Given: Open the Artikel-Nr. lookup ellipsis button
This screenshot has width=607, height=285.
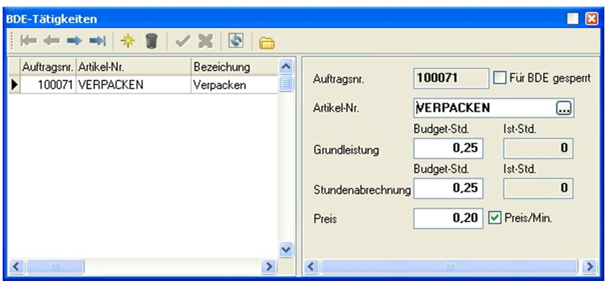Looking at the screenshot, I should [564, 108].
